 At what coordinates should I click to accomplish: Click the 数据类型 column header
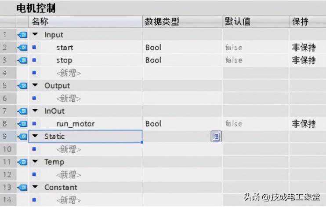[163, 22]
